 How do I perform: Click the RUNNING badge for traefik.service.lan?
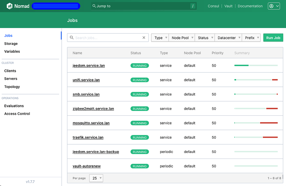[140, 137]
